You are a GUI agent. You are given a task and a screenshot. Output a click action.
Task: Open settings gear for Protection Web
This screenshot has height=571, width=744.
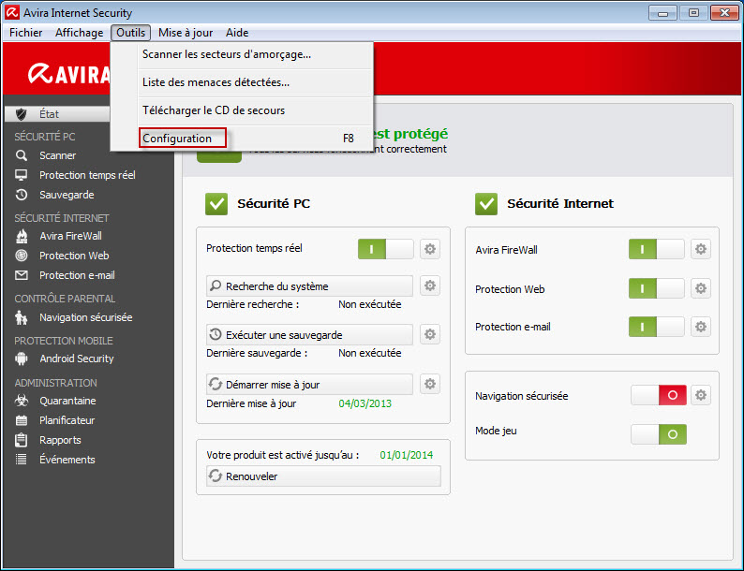click(x=701, y=288)
